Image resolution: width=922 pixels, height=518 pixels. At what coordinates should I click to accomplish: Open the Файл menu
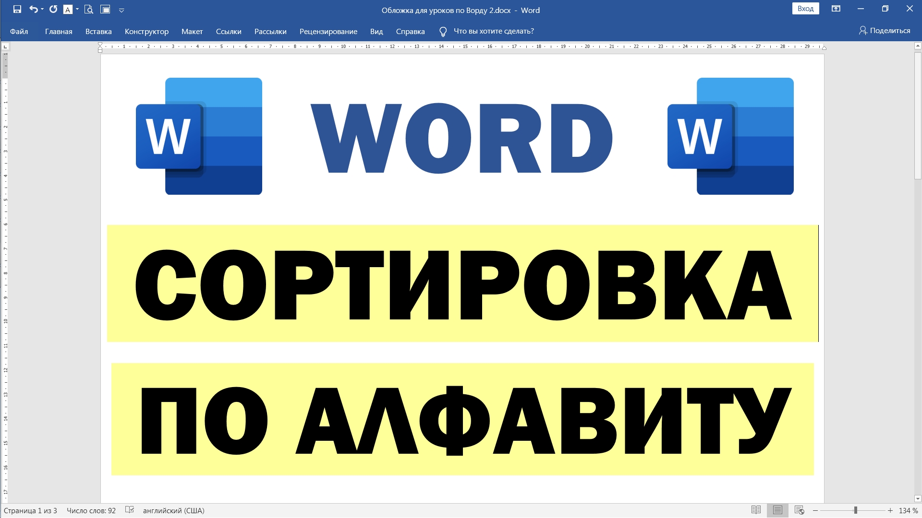pyautogui.click(x=19, y=31)
